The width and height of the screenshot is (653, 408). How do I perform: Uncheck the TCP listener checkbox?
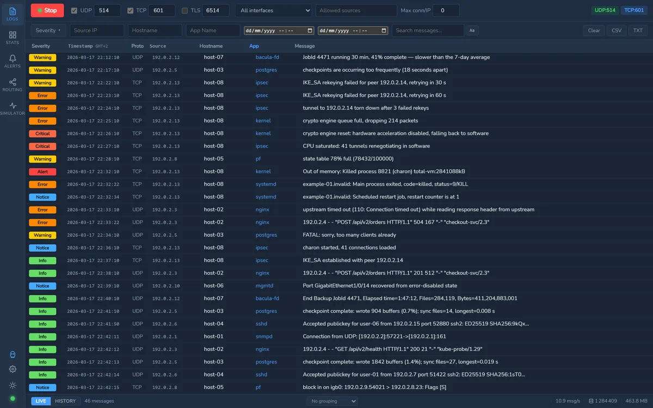tap(130, 10)
